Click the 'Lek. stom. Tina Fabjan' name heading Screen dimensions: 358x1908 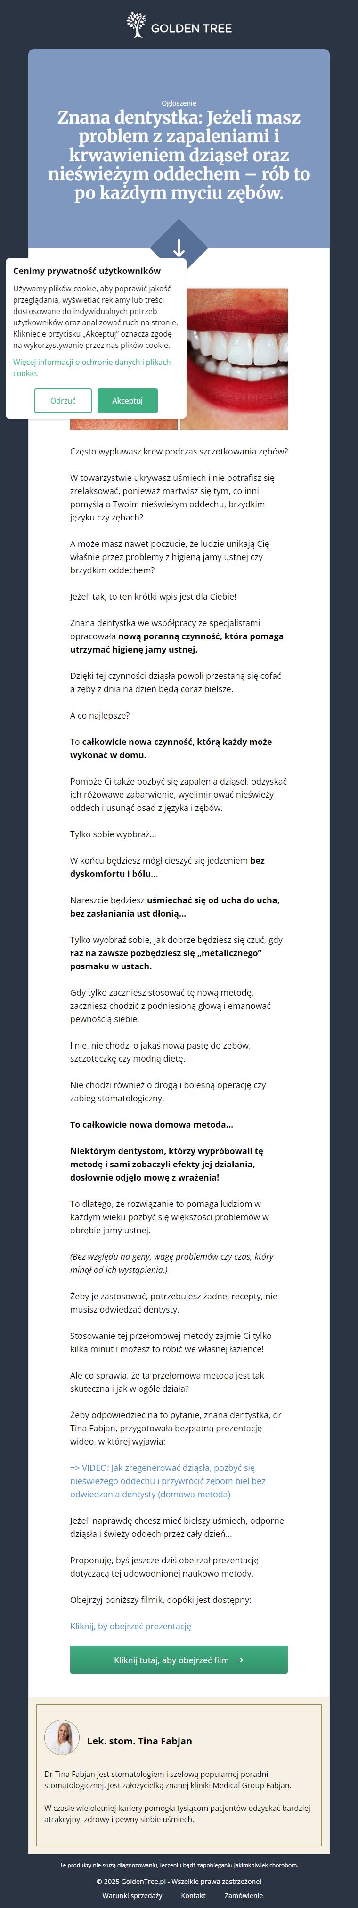click(x=140, y=1741)
